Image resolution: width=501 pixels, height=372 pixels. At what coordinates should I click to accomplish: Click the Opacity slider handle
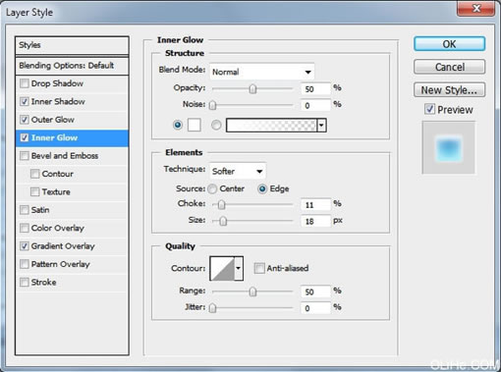pyautogui.click(x=252, y=88)
